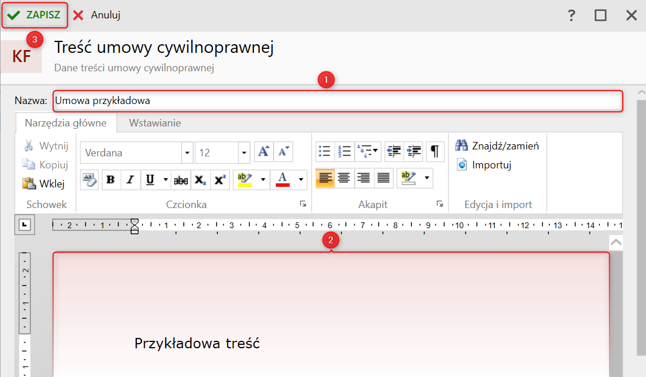
Task: Click the Nazwa name input field
Action: (337, 101)
